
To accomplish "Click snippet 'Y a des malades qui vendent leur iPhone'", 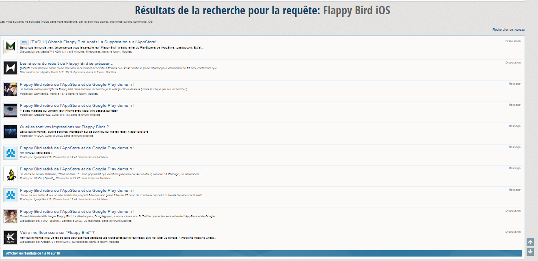I will click(69, 110).
